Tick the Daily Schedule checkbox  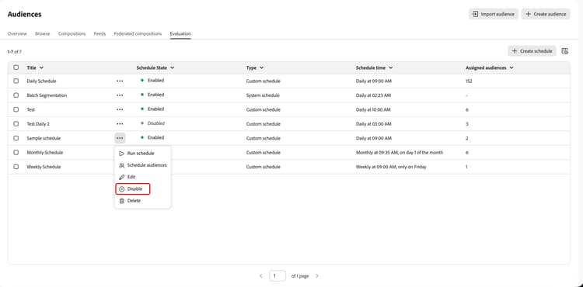16,81
